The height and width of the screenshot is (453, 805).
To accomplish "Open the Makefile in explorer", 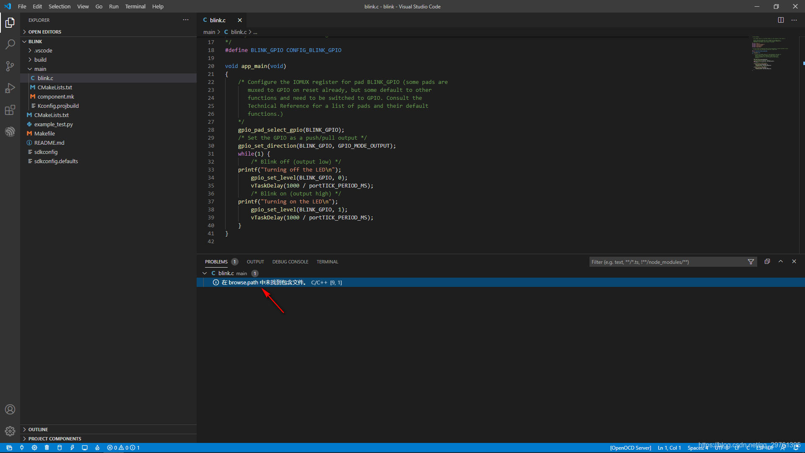I will 108,133.
